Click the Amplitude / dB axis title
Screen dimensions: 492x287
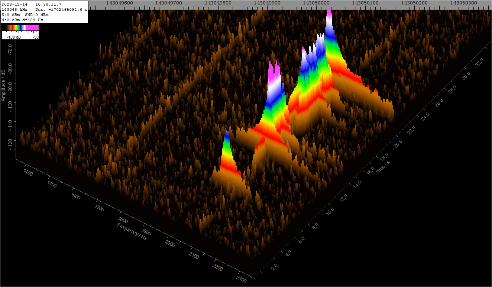click(3, 85)
